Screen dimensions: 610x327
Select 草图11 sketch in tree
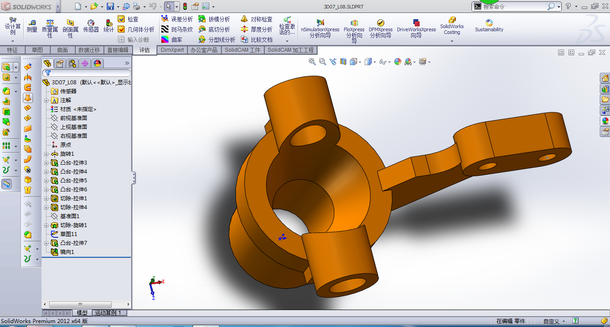(x=64, y=234)
